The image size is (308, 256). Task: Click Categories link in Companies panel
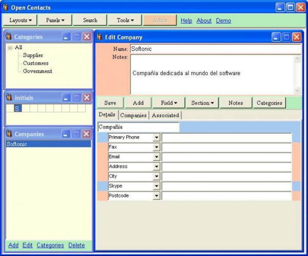click(x=50, y=245)
